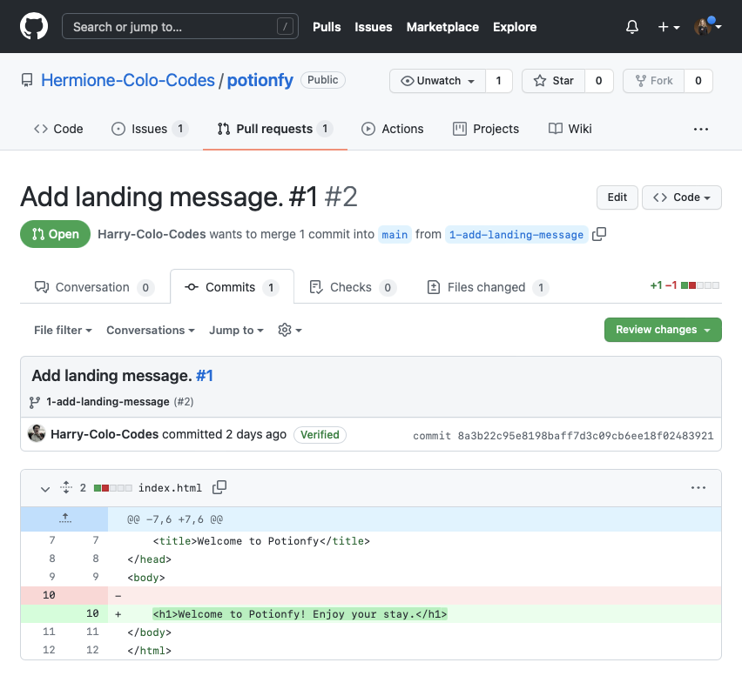The height and width of the screenshot is (676, 742).
Task: Open the repository navigation overflow menu
Action: (x=700, y=129)
